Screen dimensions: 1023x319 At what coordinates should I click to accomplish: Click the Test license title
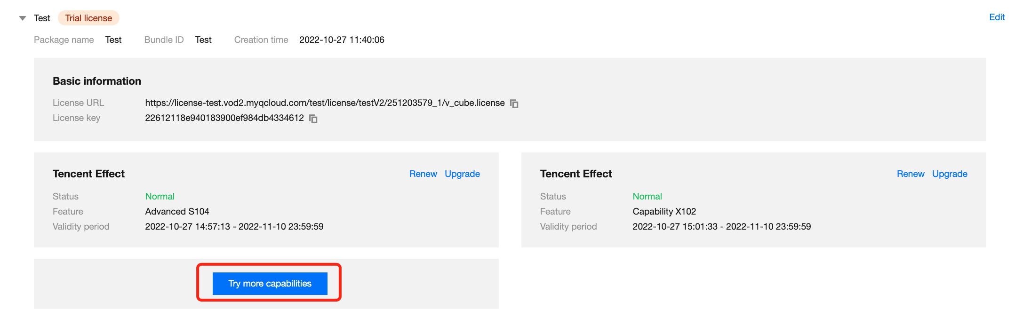[x=42, y=18]
